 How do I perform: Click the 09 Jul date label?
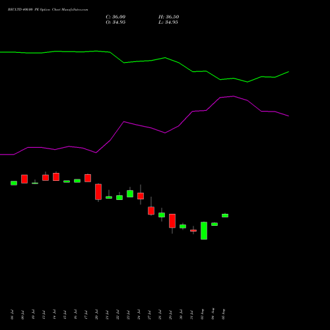[x=22, y=315]
